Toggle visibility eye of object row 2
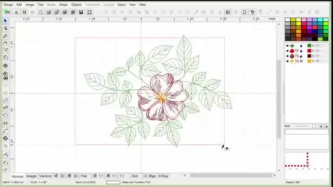The image size is (333, 187). point(287,51)
